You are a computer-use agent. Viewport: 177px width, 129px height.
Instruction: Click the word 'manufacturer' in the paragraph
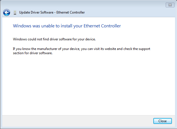point(46,49)
